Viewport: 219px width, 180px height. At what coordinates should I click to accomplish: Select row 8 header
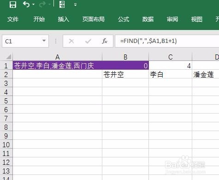point(6,127)
